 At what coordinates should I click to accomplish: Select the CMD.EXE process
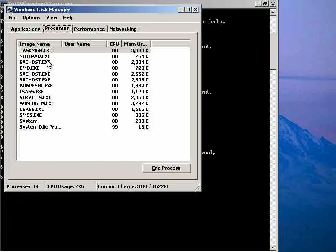click(x=84, y=68)
